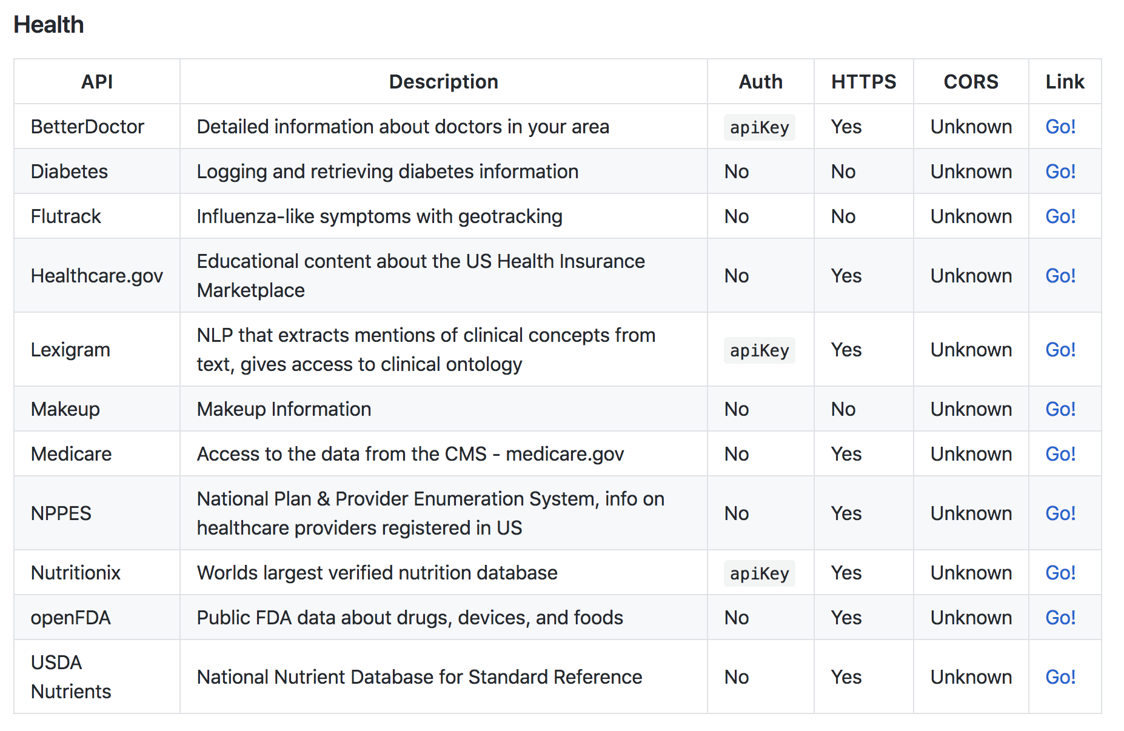Open Healthcare.gov Go! link
Viewport: 1124px width, 731px height.
coord(1060,276)
